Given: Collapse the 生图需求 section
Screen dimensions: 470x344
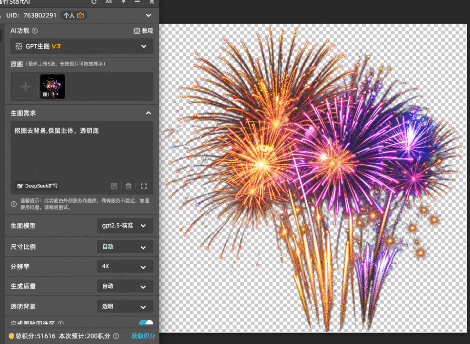Looking at the screenshot, I should 148,113.
